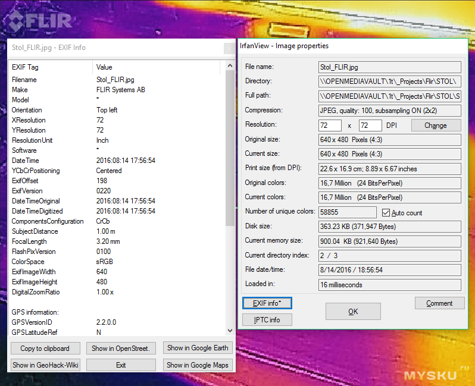Image resolution: width=475 pixels, height=386 pixels.
Task: Select the ExifVersion 0220 row
Action: tap(117, 191)
